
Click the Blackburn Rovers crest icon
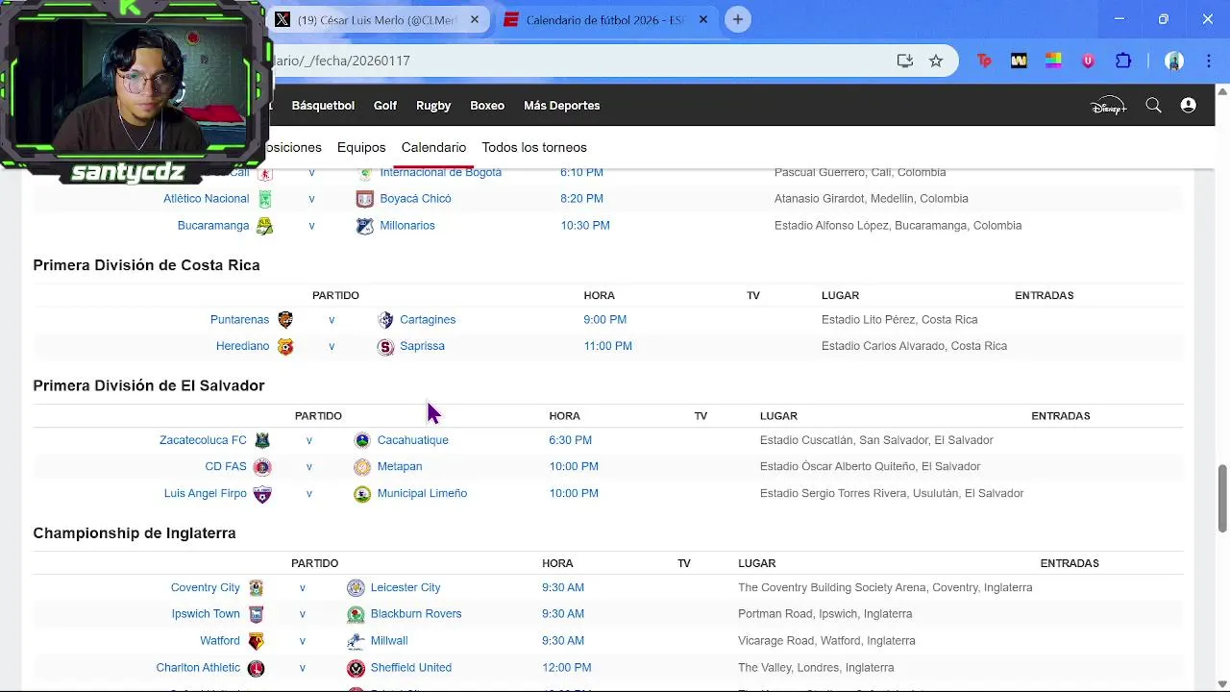(356, 614)
